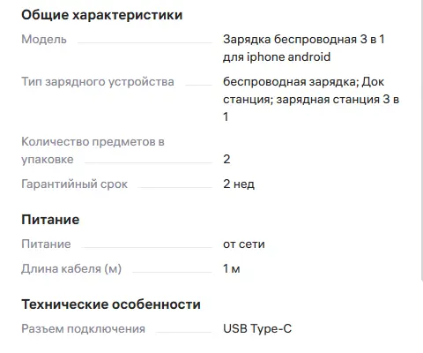Click the heading Общие характеристики
The height and width of the screenshot is (353, 423).
pos(102,15)
